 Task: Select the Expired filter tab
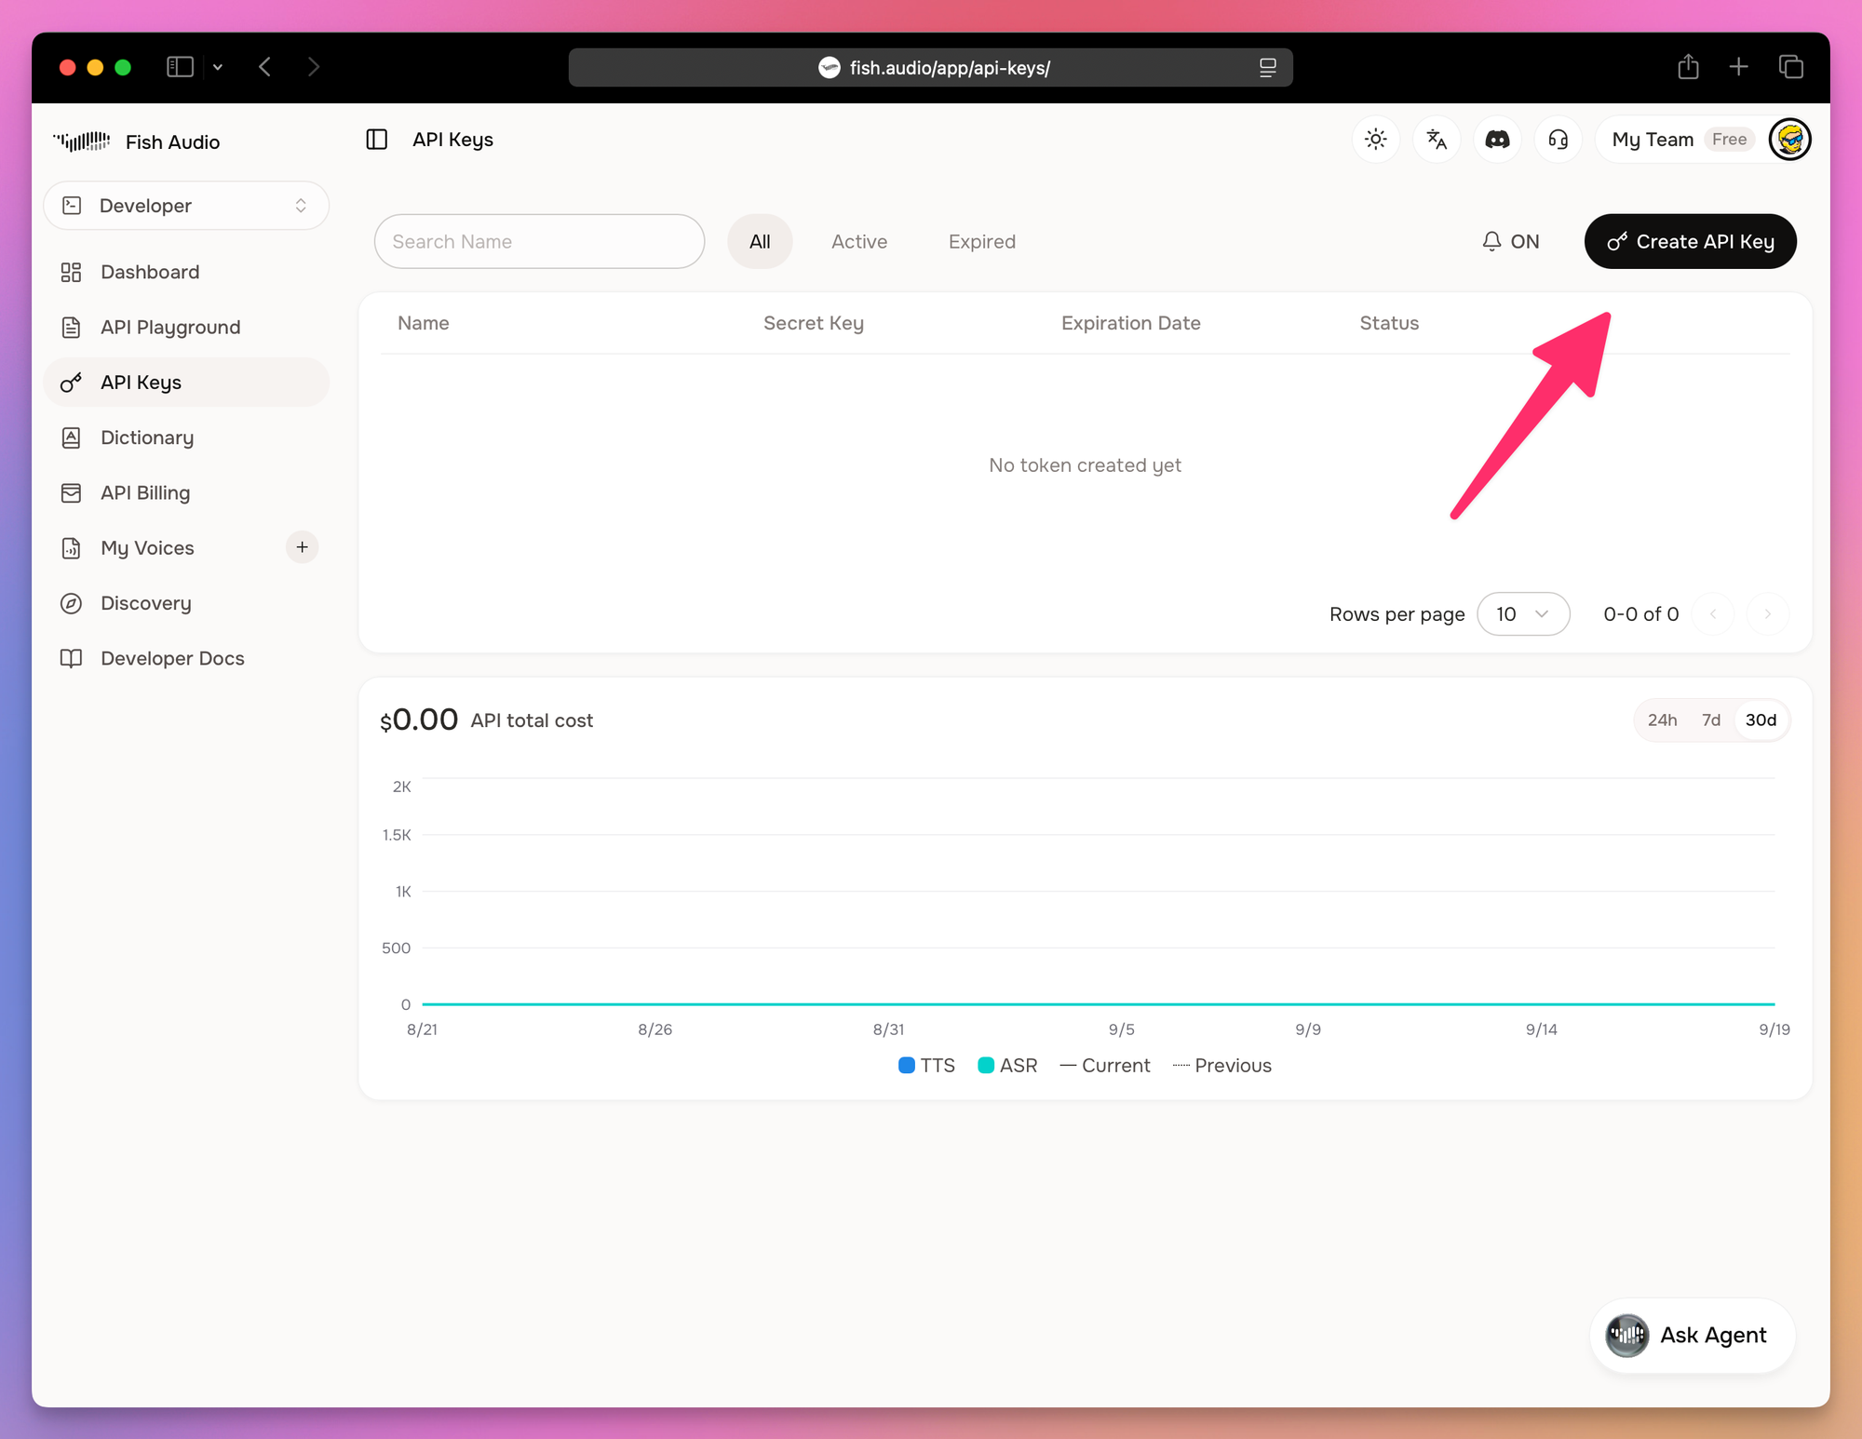tap(982, 242)
